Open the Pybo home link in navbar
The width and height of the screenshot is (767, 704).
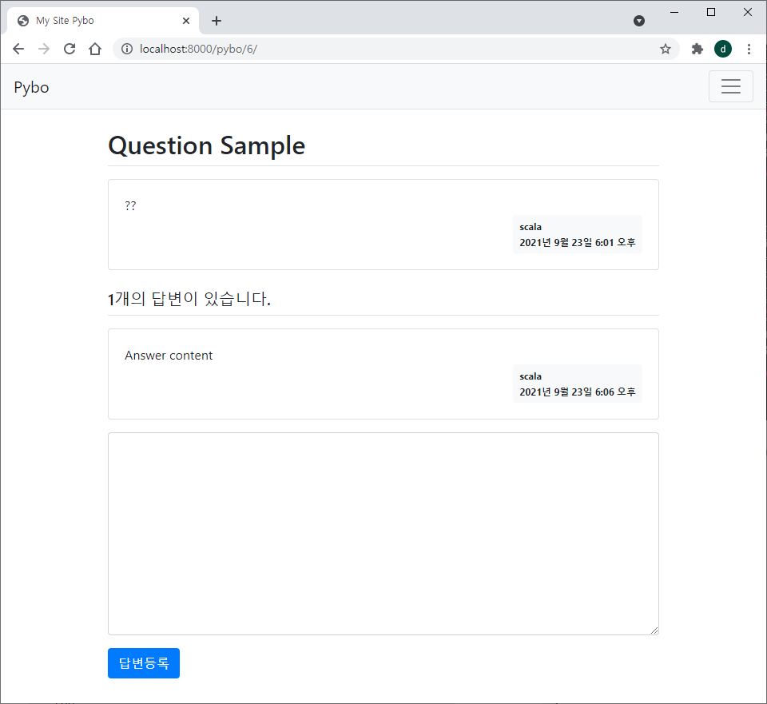tap(31, 87)
